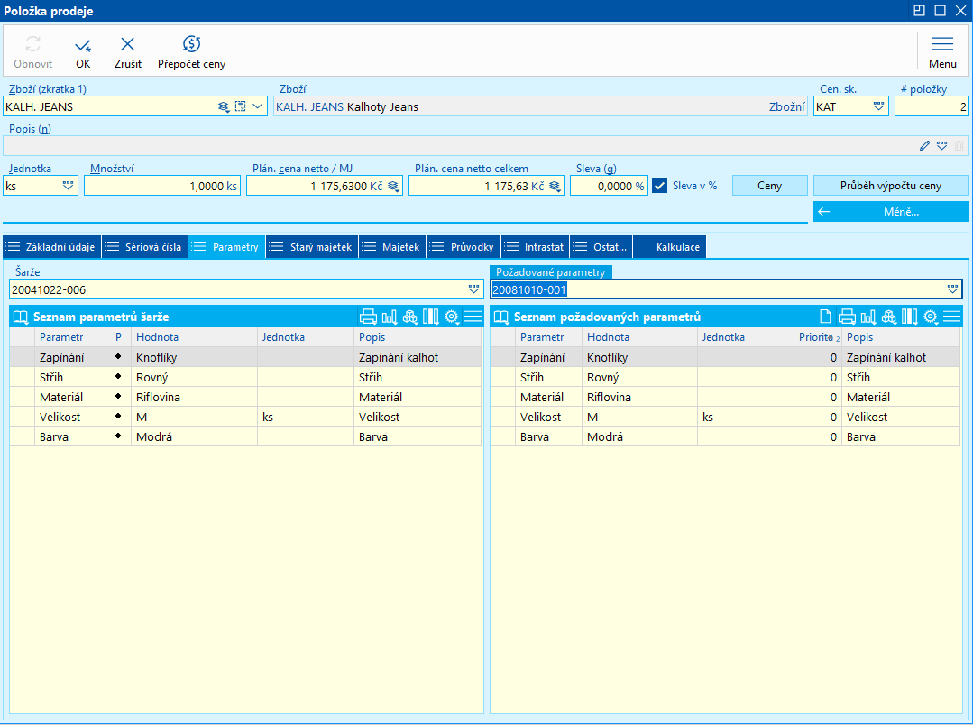Click the Průběh výpočtu ceny button
The height and width of the screenshot is (725, 973).
click(890, 186)
